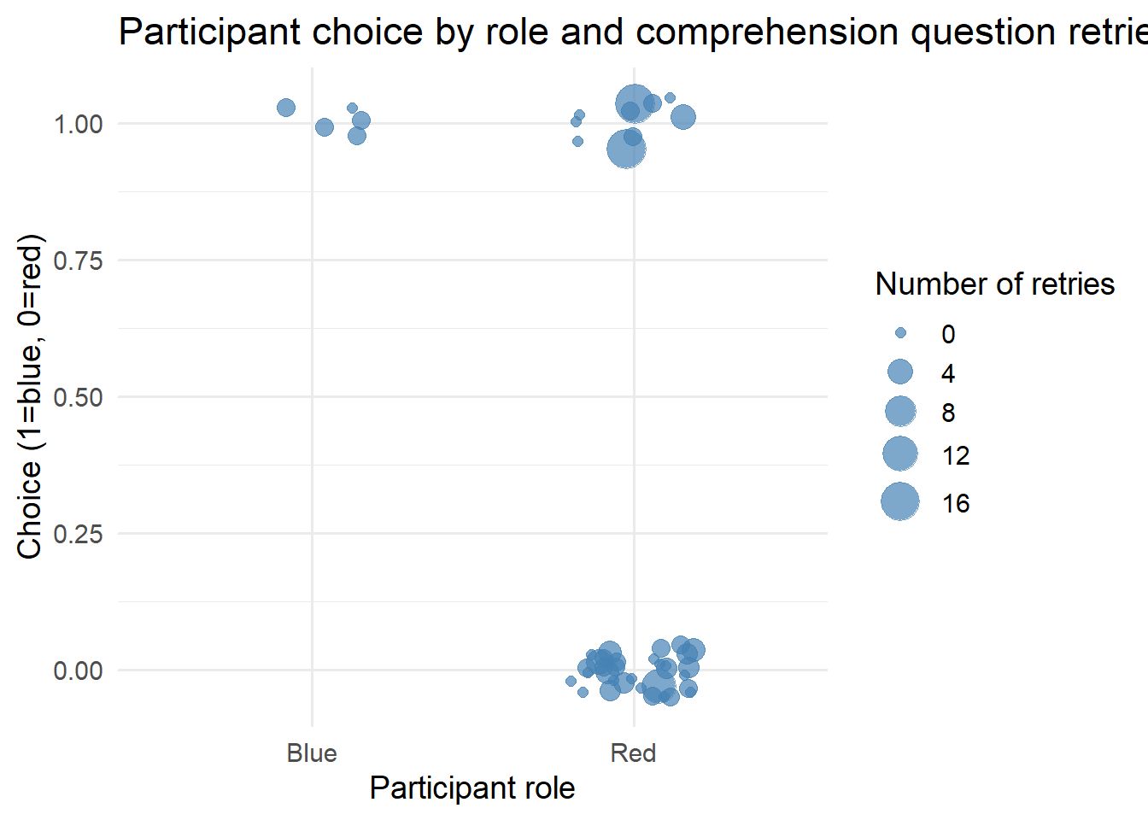Click the legend circle for 16 retries

[x=900, y=501]
